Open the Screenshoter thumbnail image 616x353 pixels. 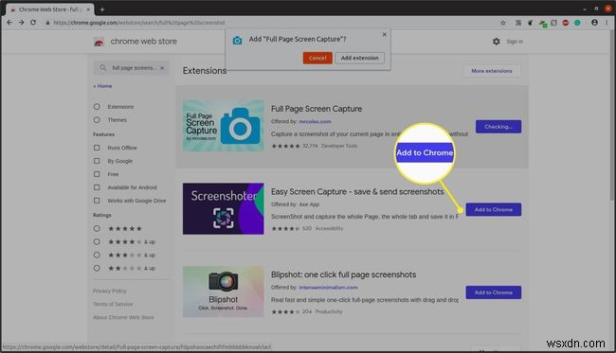[x=223, y=208]
